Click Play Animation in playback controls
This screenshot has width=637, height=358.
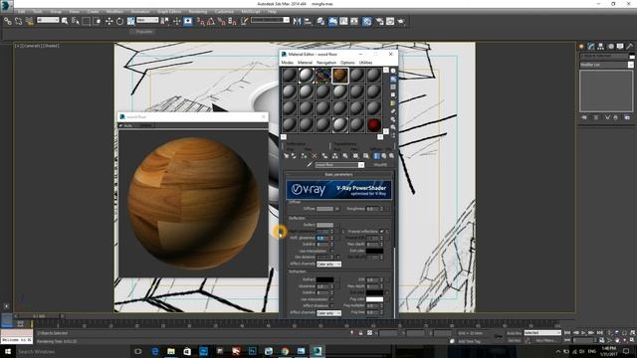click(583, 333)
